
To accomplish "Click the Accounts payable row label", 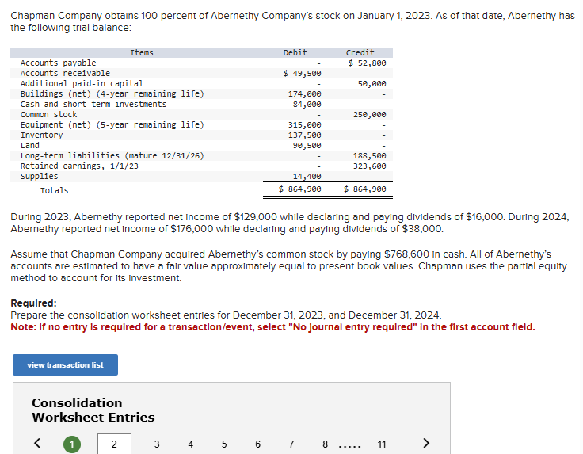I will point(58,63).
